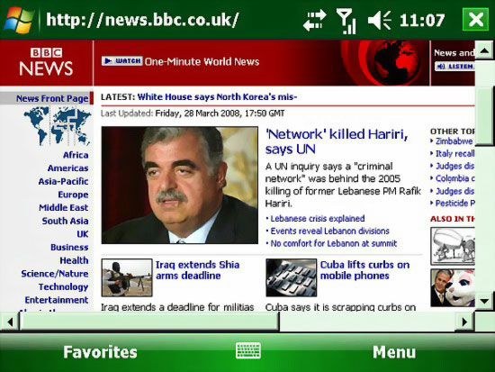Screen dimensions: 495x372
Task: Open the Africa section
Action: coord(76,155)
